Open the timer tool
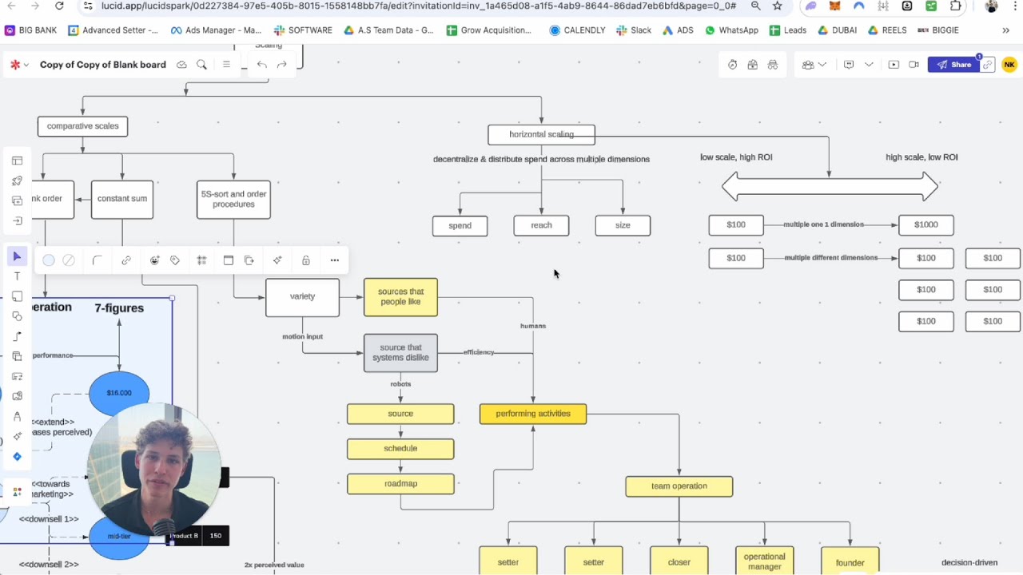The width and height of the screenshot is (1023, 575). [733, 65]
